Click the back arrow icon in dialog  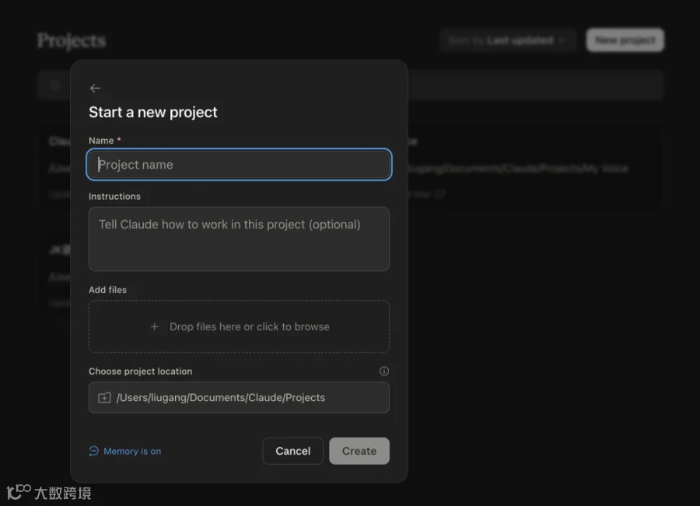95,88
